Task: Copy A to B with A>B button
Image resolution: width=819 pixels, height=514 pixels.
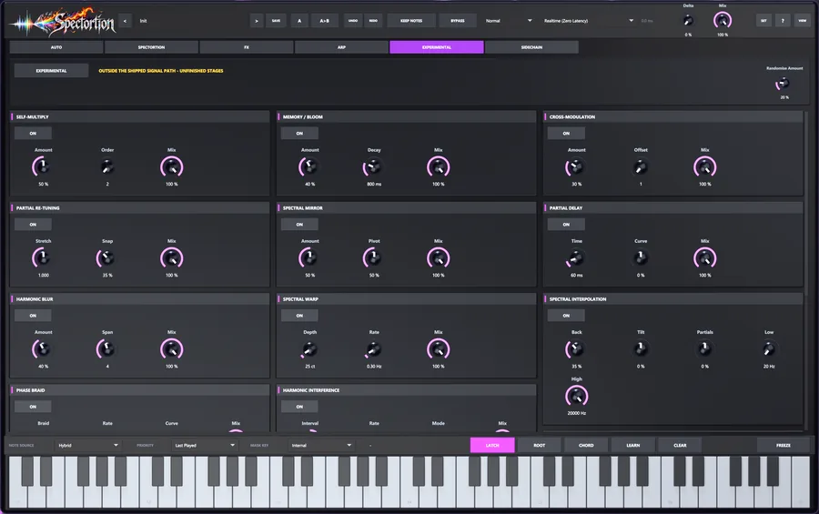Action: tap(324, 21)
